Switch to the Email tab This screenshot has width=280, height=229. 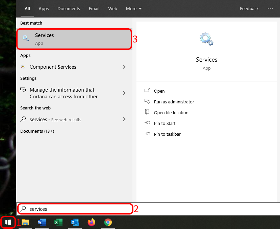94,8
